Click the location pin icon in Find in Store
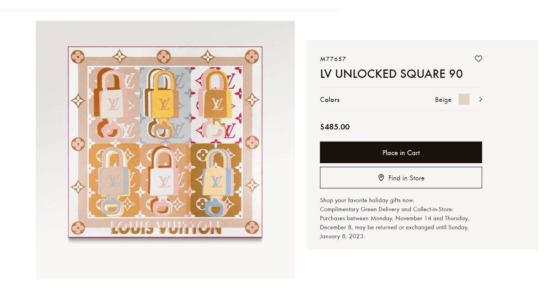Image resolution: width=554 pixels, height=290 pixels. [381, 178]
